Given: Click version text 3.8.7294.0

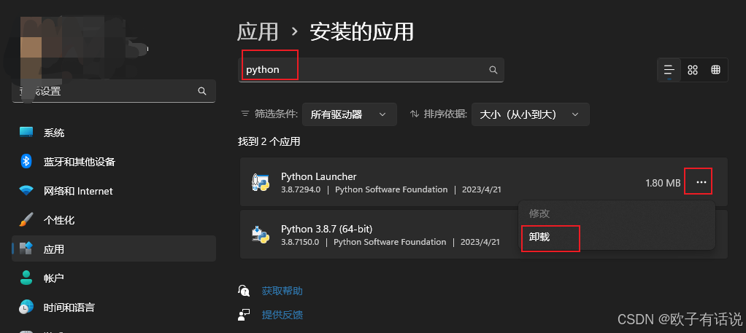Looking at the screenshot, I should (x=301, y=189).
